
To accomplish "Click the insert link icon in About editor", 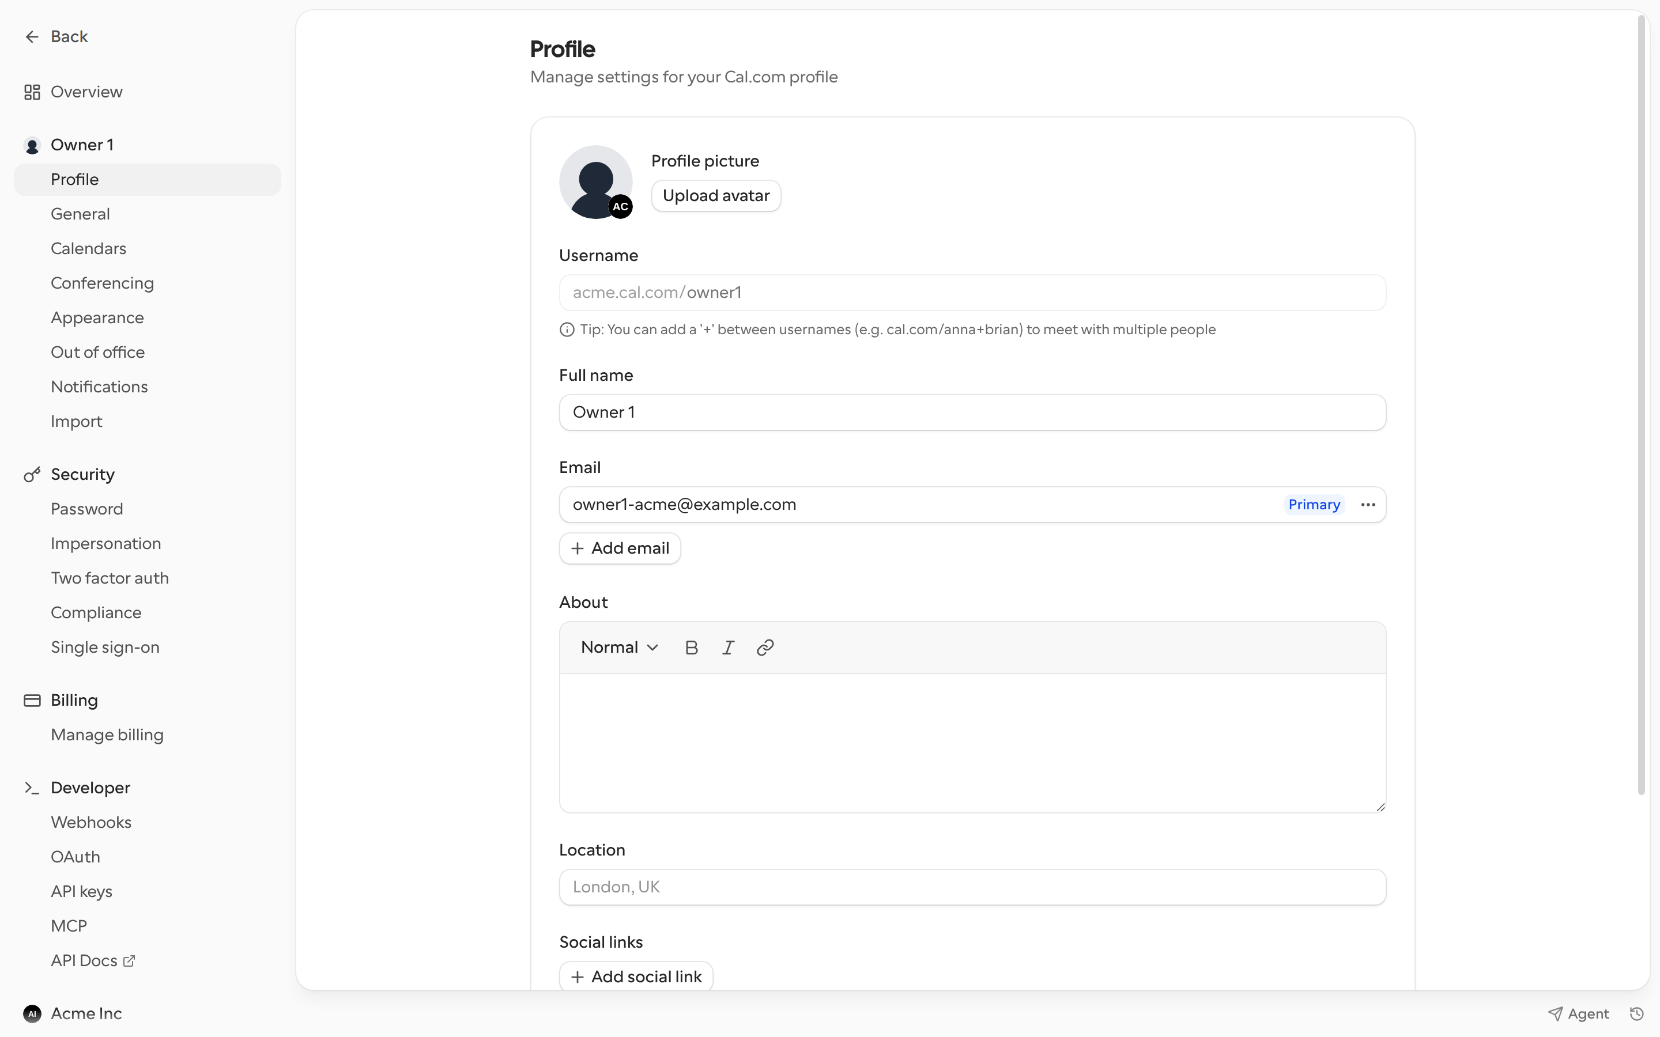I will [x=765, y=648].
